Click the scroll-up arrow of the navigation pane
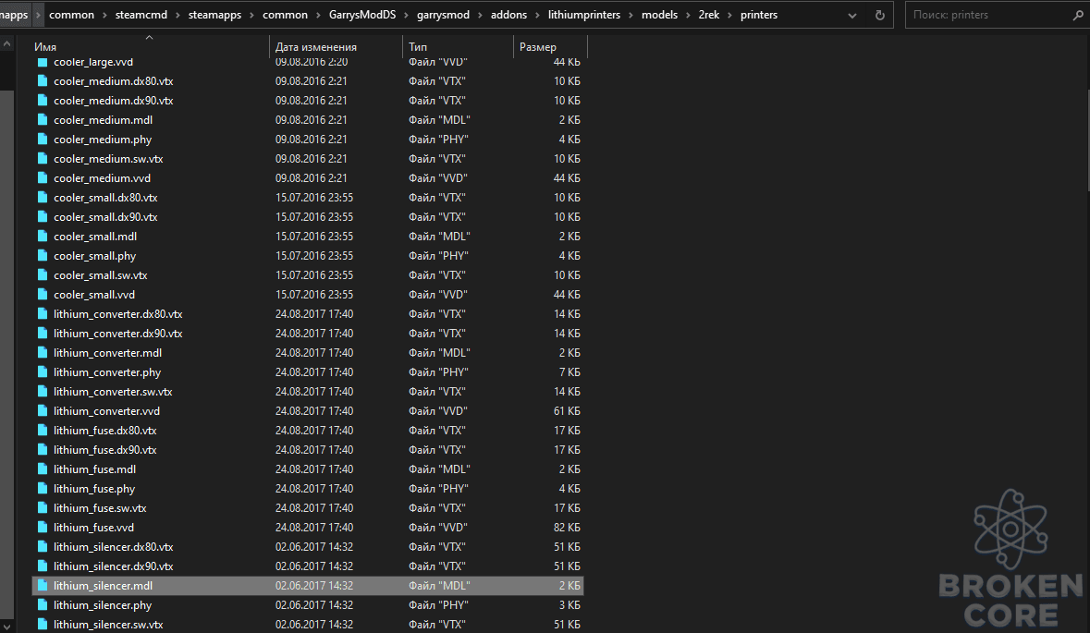 (x=7, y=44)
